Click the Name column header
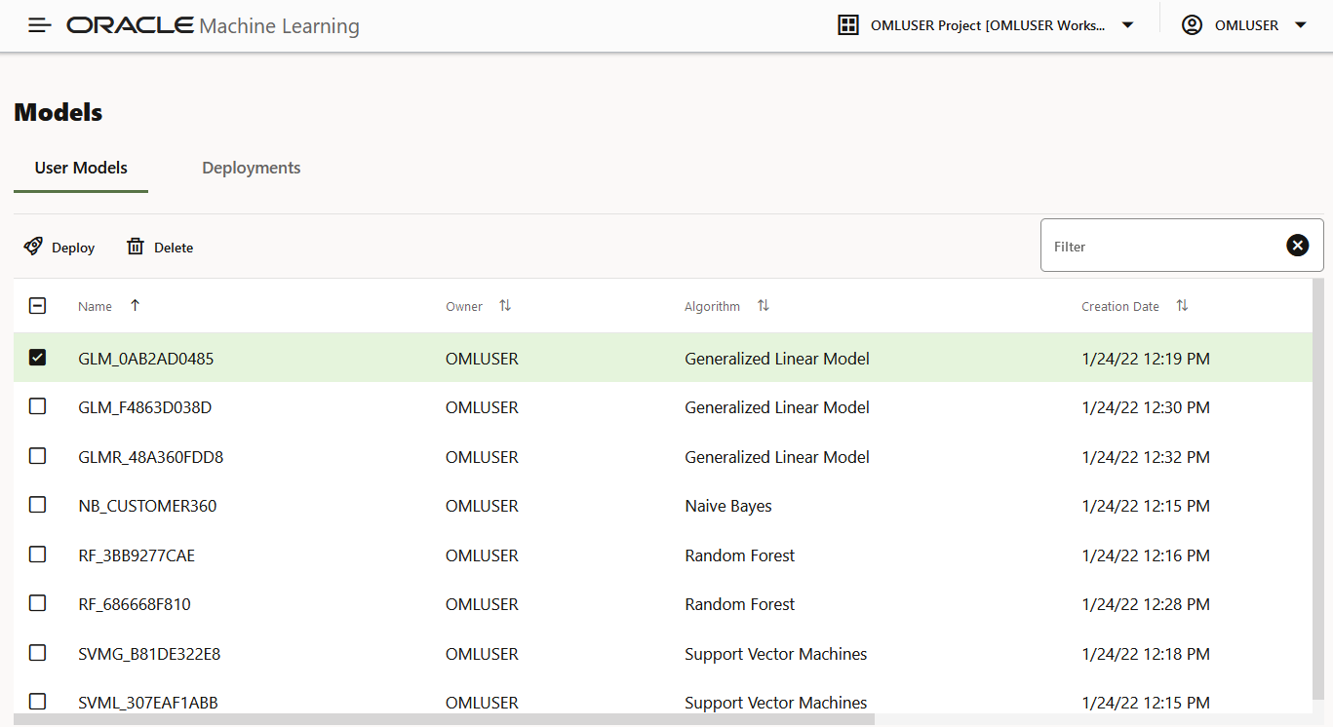The width and height of the screenshot is (1333, 727). [x=95, y=306]
